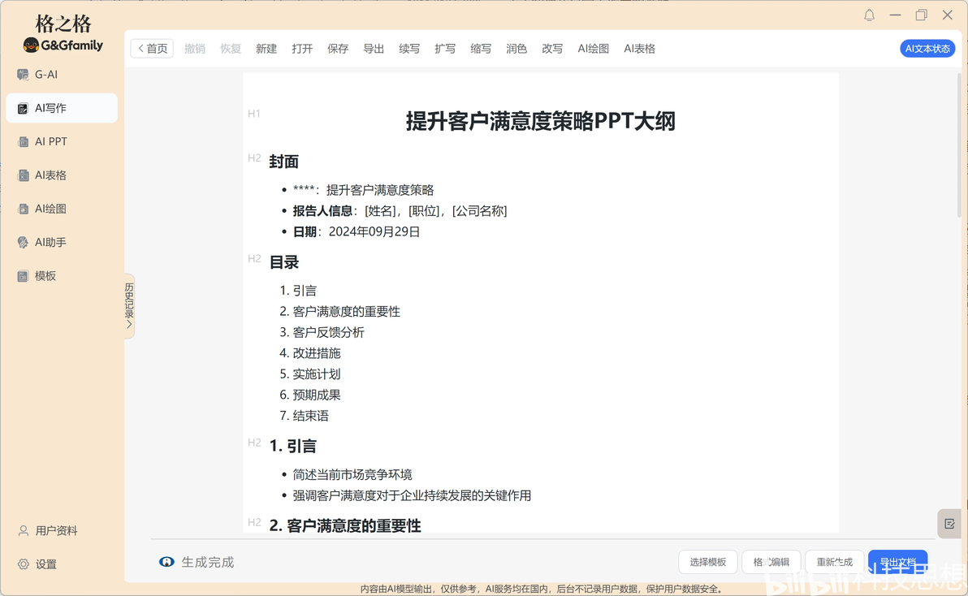The height and width of the screenshot is (596, 968).
Task: Click 打开 in the toolbar
Action: tap(302, 49)
